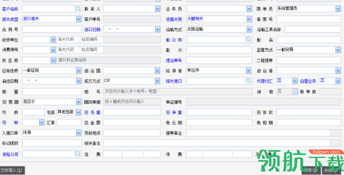Click the 免柜期 input field

pyautogui.click(x=309, y=122)
